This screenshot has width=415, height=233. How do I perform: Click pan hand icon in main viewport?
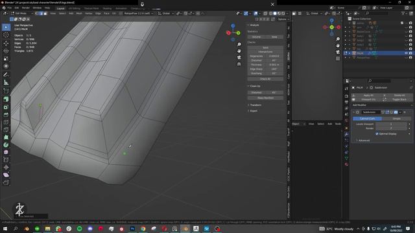click(x=239, y=50)
